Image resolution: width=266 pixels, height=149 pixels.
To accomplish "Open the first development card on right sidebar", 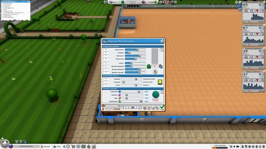I will point(253,12).
